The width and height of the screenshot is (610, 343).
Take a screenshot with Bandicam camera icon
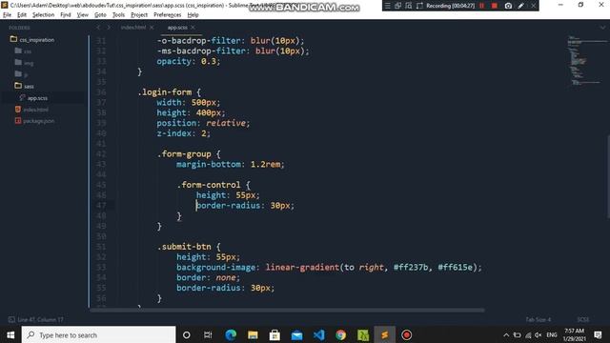pyautogui.click(x=508, y=6)
